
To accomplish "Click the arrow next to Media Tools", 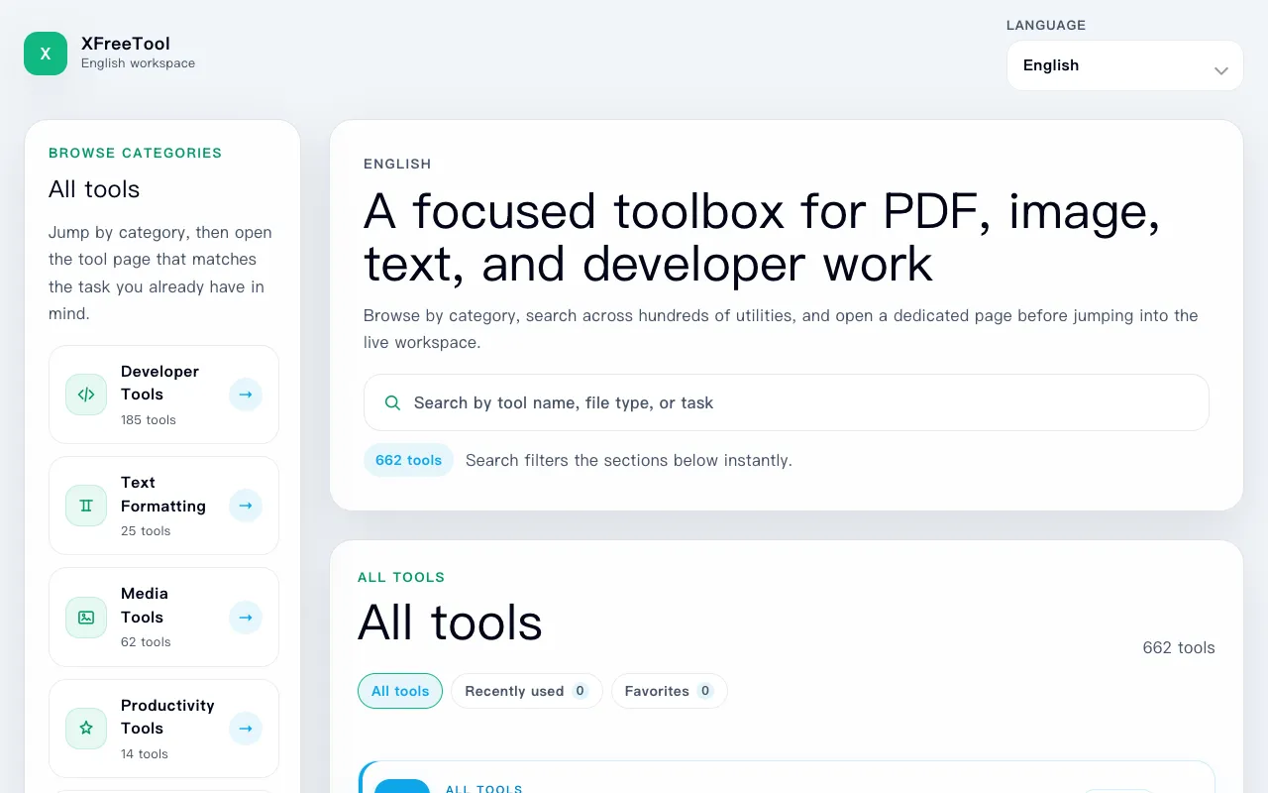I will coord(246,618).
